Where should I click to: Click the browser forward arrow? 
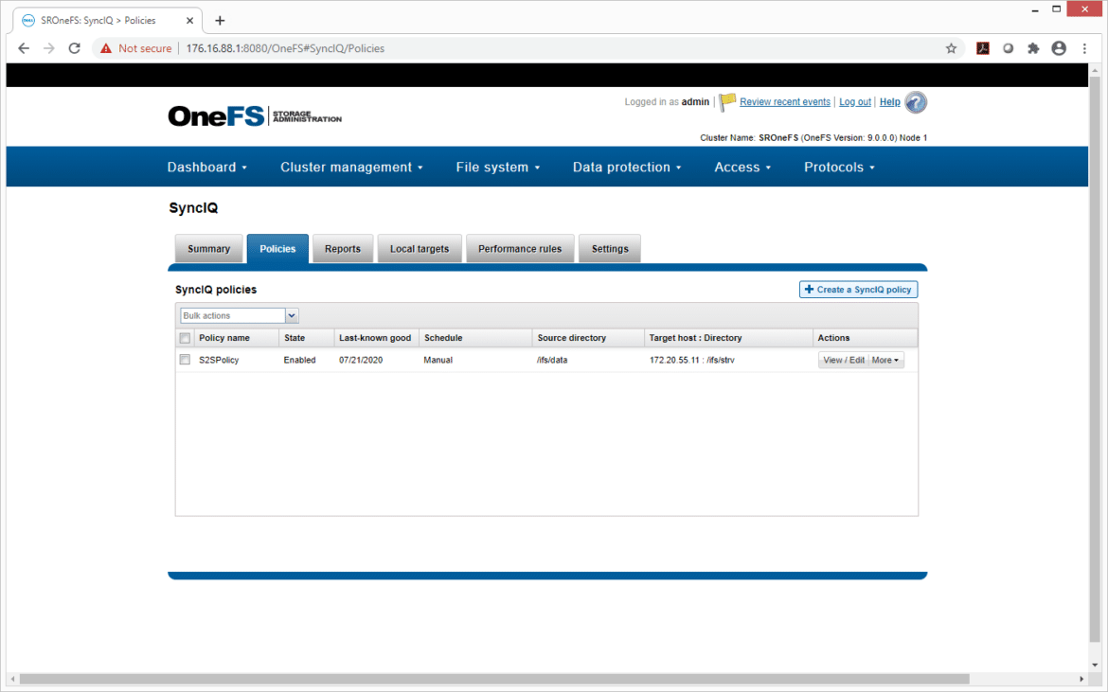[x=48, y=48]
